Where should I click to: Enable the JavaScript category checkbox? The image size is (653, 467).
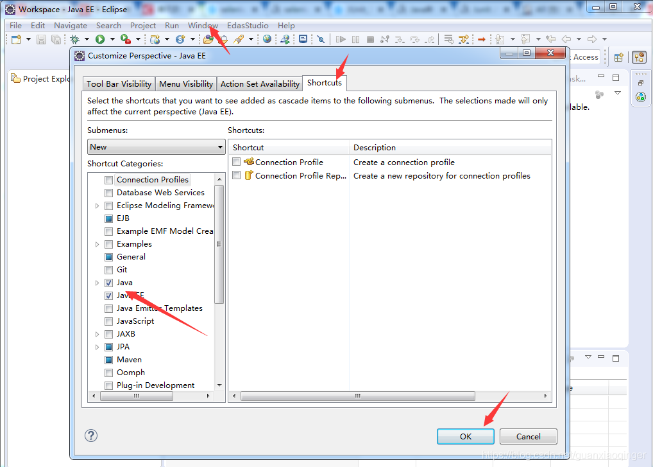(x=108, y=321)
